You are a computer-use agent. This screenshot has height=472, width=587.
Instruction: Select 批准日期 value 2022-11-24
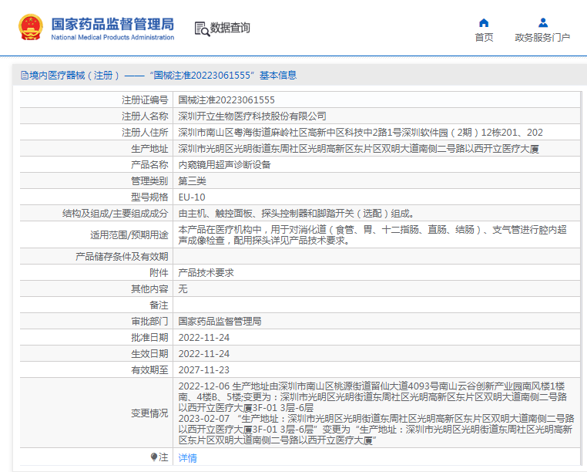pos(204,337)
